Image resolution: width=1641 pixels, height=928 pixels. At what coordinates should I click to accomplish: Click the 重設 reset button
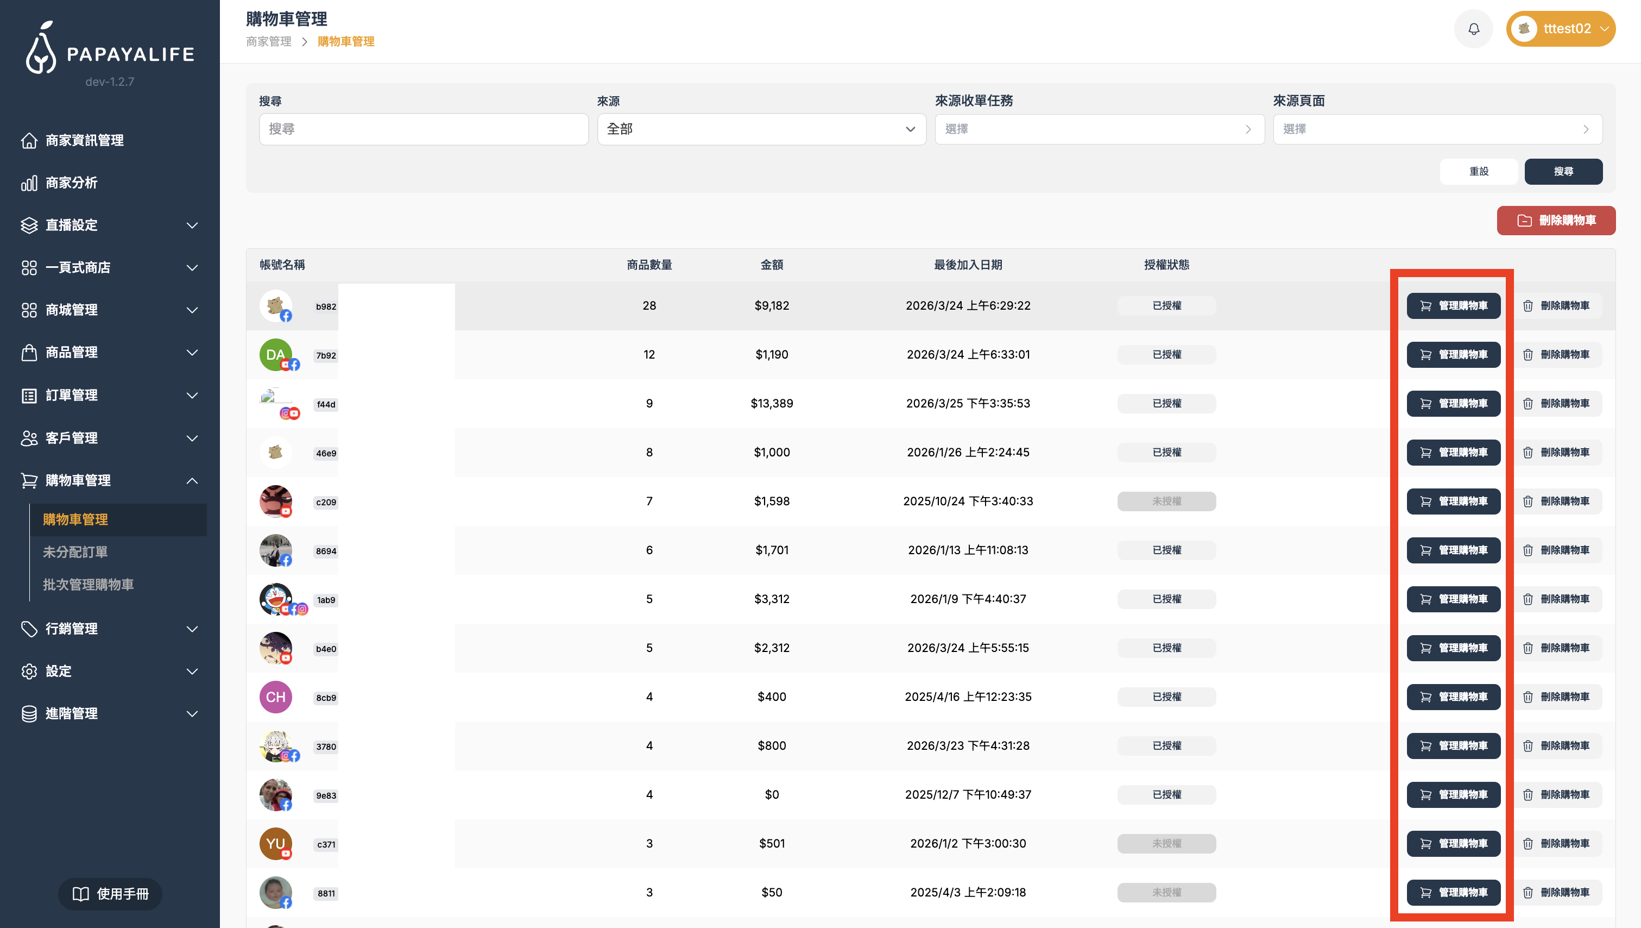[x=1479, y=172]
